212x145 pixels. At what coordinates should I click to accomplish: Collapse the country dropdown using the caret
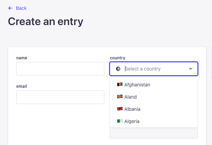(x=191, y=69)
